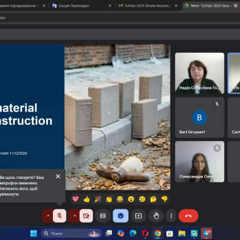Turn on the camera in Meet

(86, 216)
